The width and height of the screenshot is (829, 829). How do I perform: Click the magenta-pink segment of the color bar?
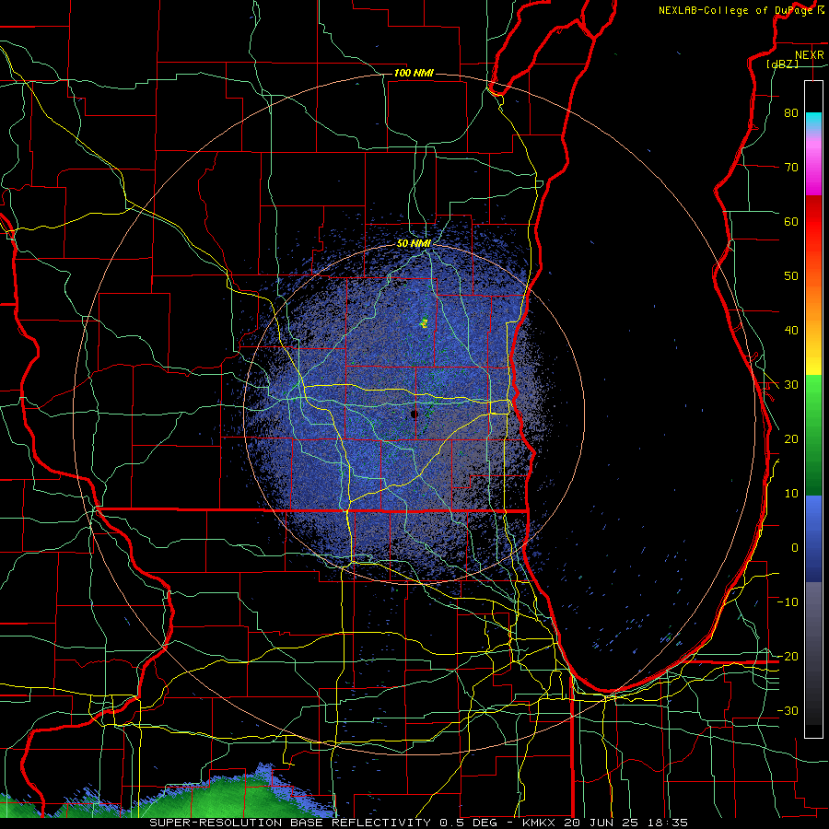(813, 167)
